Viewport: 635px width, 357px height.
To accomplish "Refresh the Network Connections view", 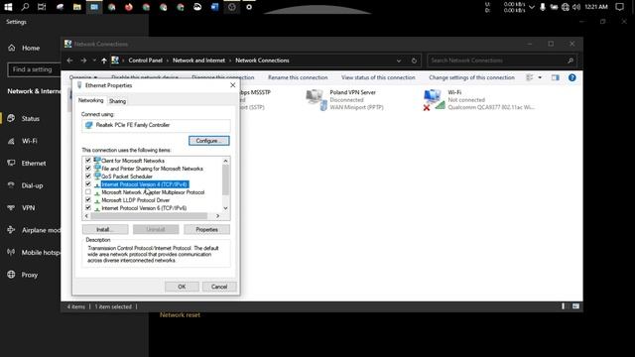I will point(414,60).
